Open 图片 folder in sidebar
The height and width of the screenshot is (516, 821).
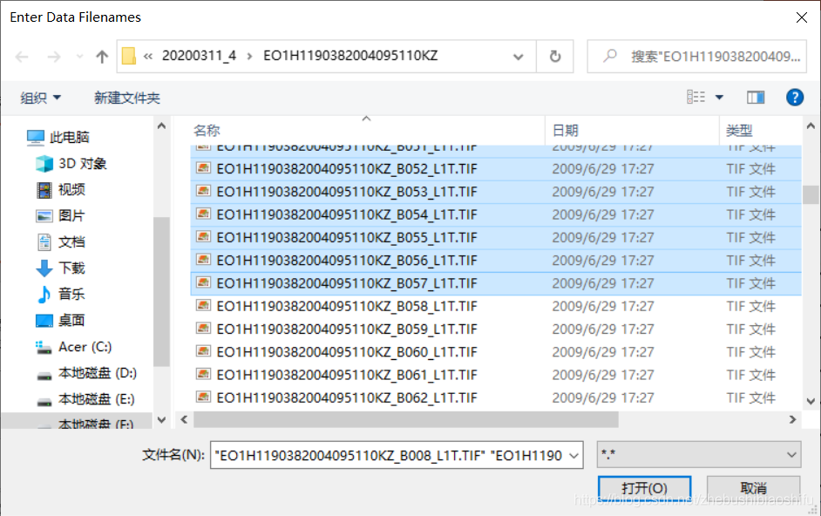pyautogui.click(x=60, y=216)
